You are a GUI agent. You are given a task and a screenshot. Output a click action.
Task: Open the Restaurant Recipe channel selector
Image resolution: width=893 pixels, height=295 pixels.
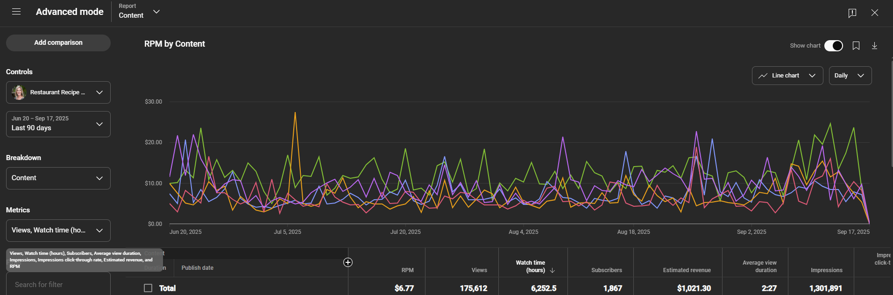click(x=58, y=92)
